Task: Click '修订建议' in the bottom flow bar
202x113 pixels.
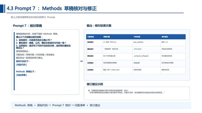Action: tap(95, 105)
